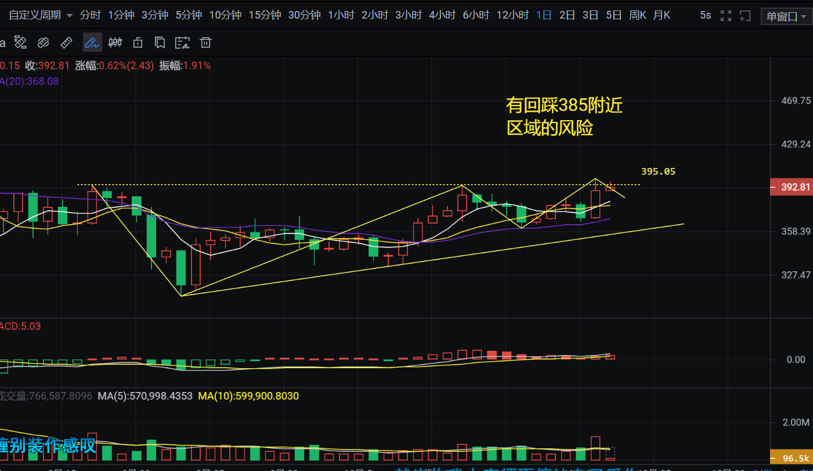Screen dimensions: 813x471
Task: Click the add-window icon beside fullscreen
Action: pyautogui.click(x=745, y=16)
